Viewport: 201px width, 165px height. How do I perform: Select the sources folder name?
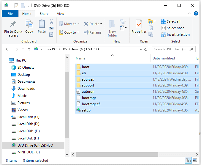click(88, 79)
